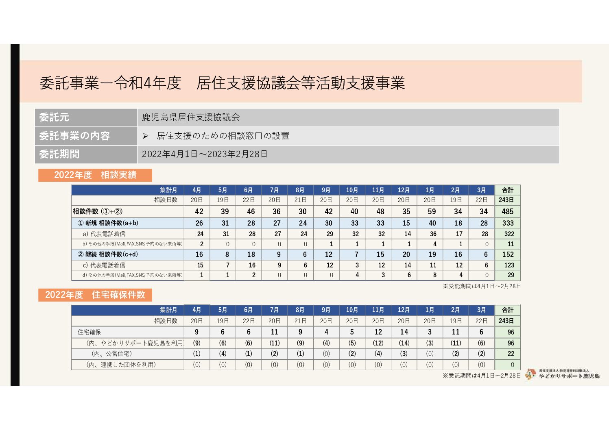Click value 48 for 11月 相談件数
This screenshot has width=609, height=430.
380,211
